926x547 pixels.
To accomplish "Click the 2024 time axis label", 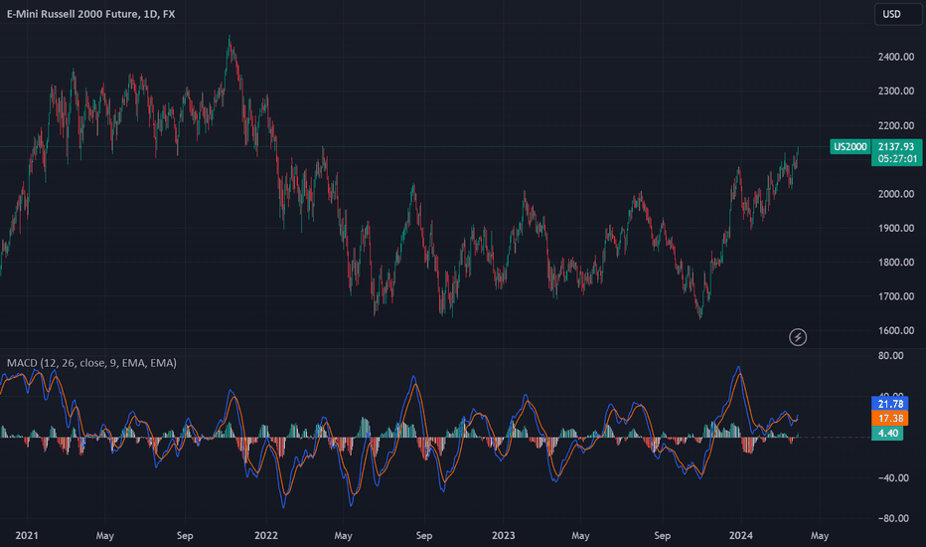I will coord(740,535).
